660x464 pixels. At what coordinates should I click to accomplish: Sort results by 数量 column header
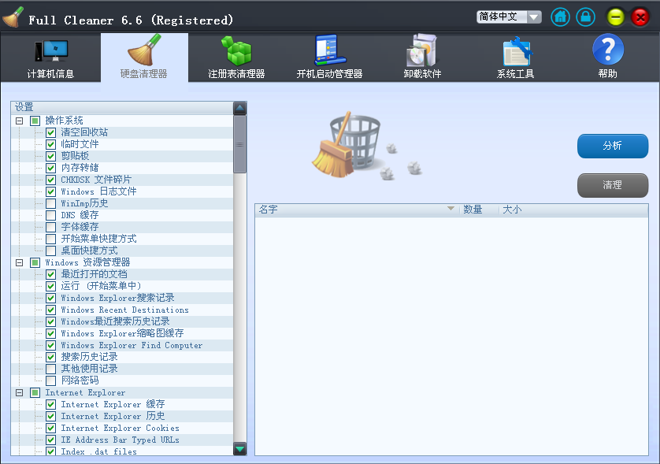(x=479, y=210)
